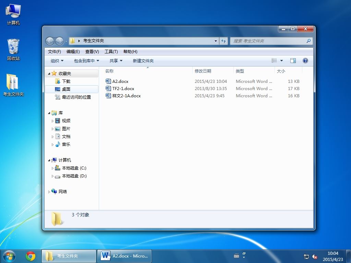Expand the 视频 library node

(x=52, y=121)
